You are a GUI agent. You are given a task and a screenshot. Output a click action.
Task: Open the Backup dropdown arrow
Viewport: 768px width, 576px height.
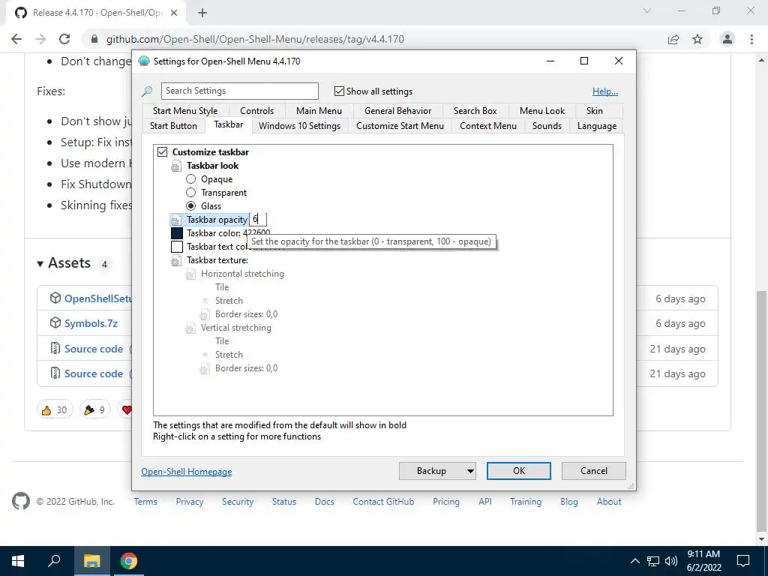(469, 471)
